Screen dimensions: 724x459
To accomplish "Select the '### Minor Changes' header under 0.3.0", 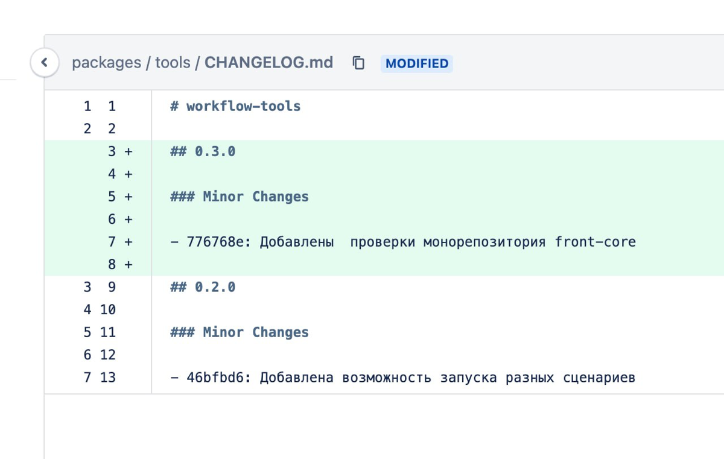I will (239, 196).
